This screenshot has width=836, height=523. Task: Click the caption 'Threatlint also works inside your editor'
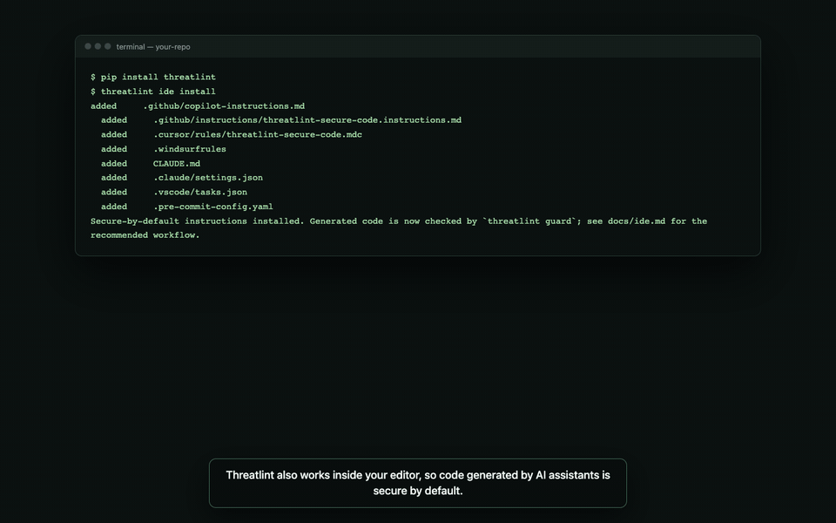tap(418, 483)
